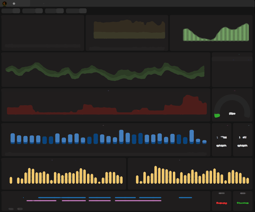The image size is (255, 212).
Task: Click the right white stat panel beside blue chart
Action: (243, 141)
